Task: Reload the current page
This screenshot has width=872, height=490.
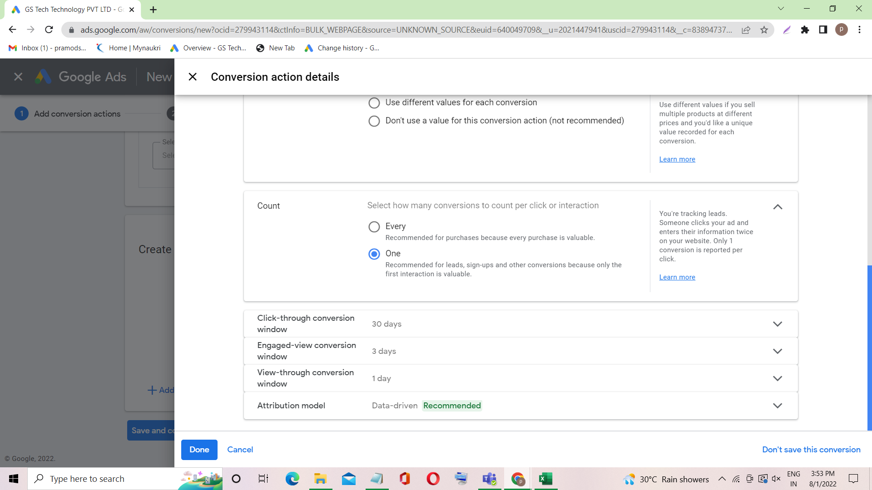Action: click(x=49, y=30)
